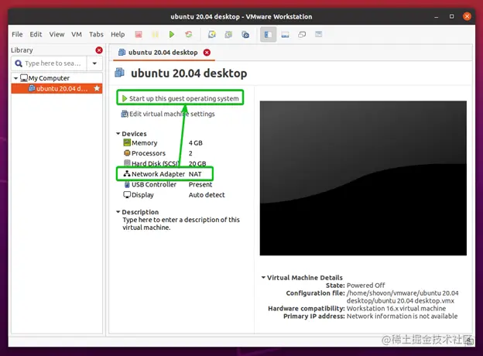483x356 pixels.
Task: Minimize the VMware Workstation window
Action: click(437, 16)
